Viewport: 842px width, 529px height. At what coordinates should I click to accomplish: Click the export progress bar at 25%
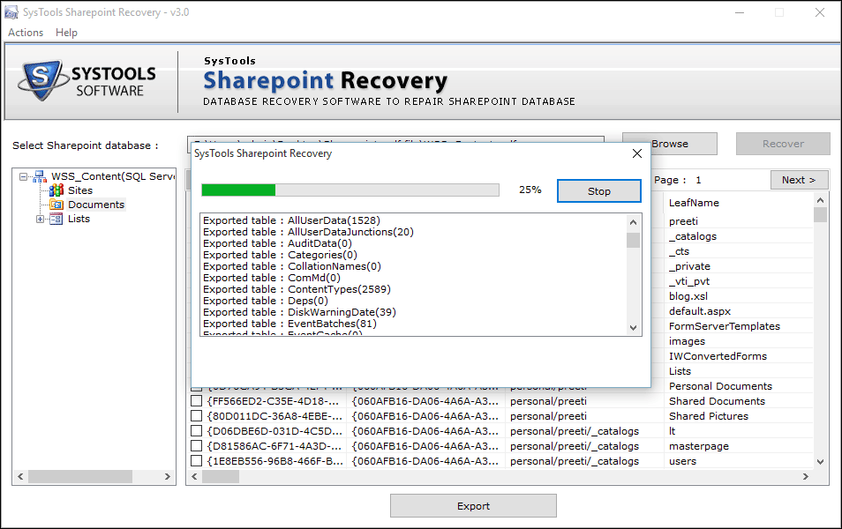[350, 190]
